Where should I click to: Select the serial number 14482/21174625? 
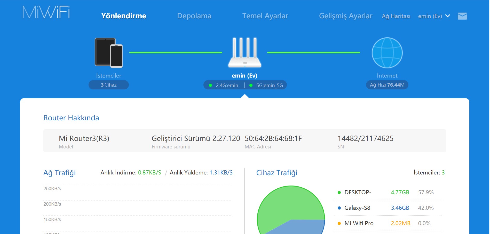(366, 138)
